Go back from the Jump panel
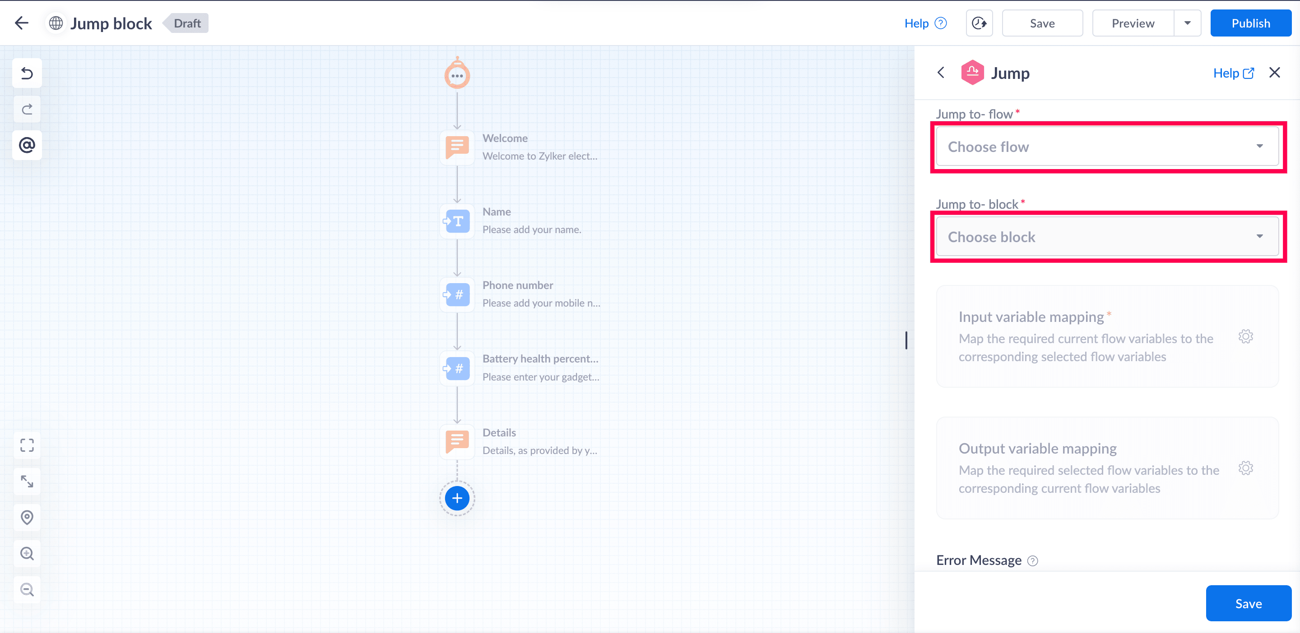This screenshot has width=1300, height=633. click(941, 73)
